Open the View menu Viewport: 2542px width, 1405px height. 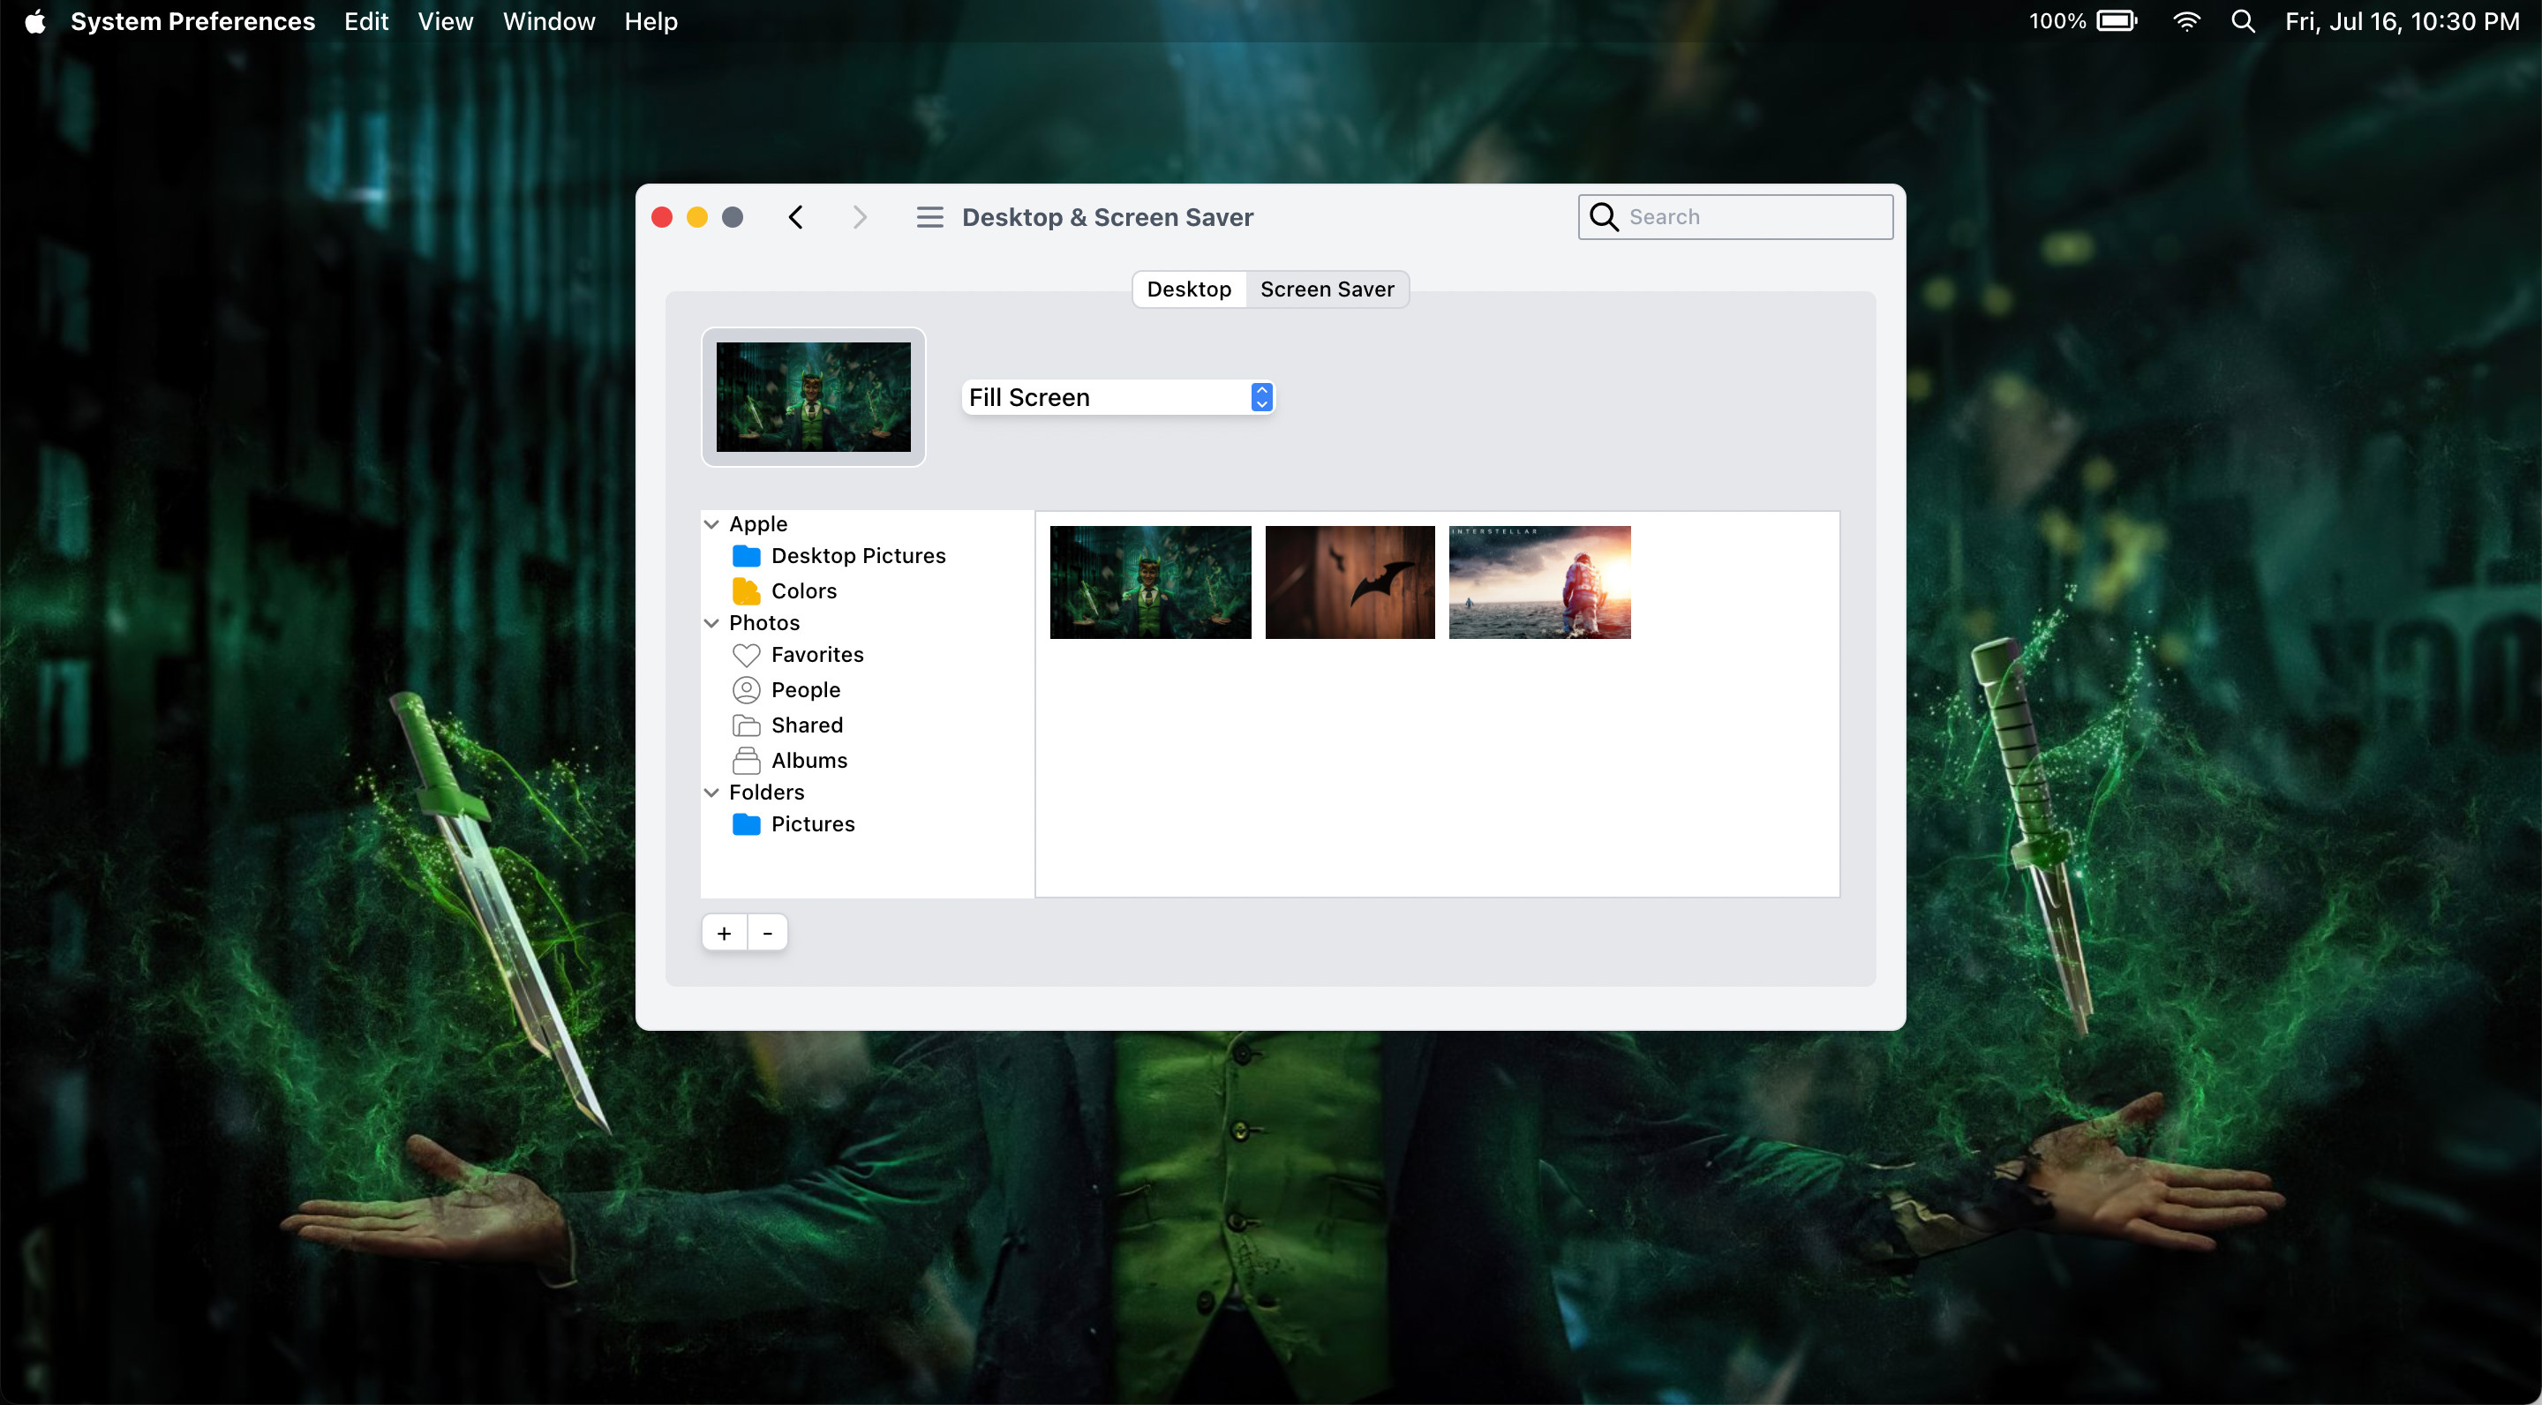pos(445,20)
